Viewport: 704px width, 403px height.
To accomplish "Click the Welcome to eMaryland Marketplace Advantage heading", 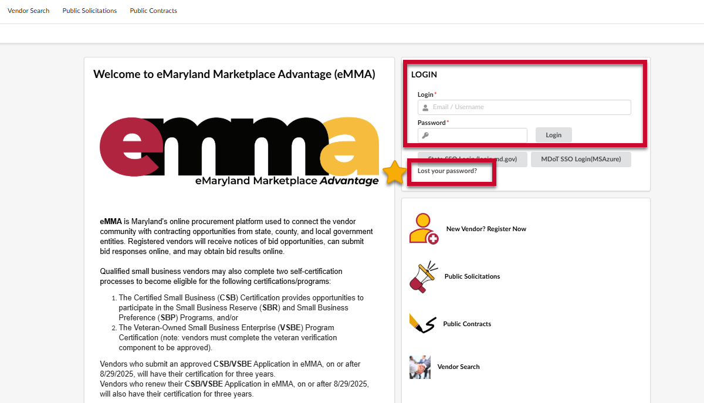I will pos(234,74).
